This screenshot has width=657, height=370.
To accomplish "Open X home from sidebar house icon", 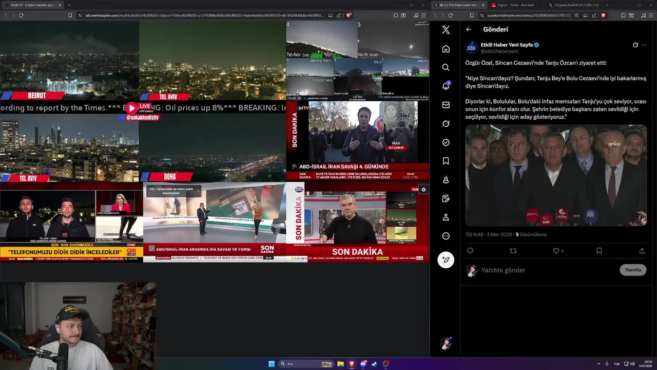I will pyautogui.click(x=446, y=49).
